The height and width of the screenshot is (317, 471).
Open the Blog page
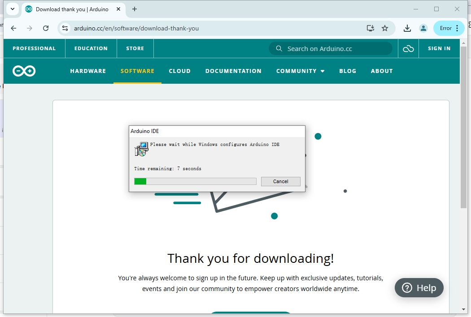click(x=348, y=71)
